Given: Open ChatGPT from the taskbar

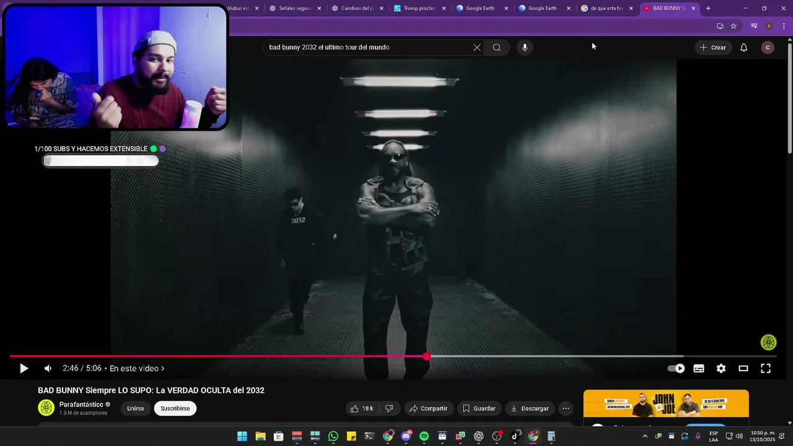Looking at the screenshot, I should click(x=478, y=437).
